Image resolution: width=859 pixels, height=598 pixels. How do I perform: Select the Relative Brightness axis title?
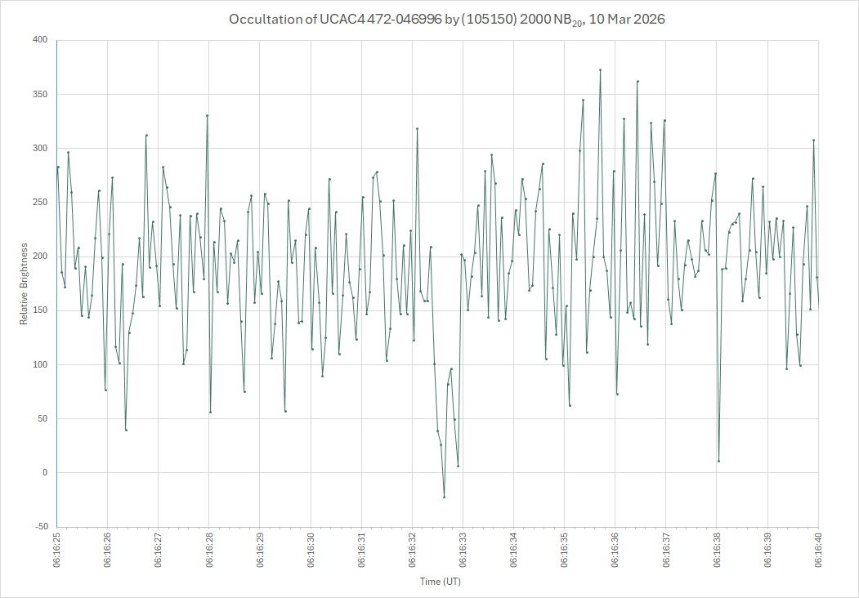[x=24, y=283]
